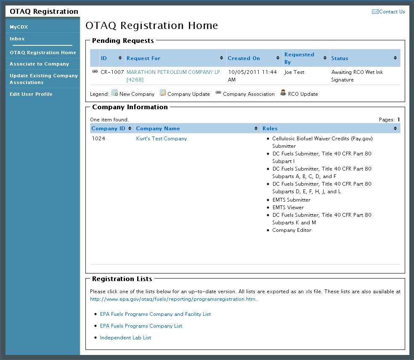The width and height of the screenshot is (414, 360).
Task: Open the epa.gov programsregistration URL
Action: (172, 299)
